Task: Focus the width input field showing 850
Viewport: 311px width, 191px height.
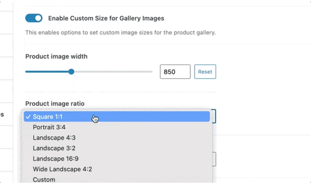Action: click(175, 72)
